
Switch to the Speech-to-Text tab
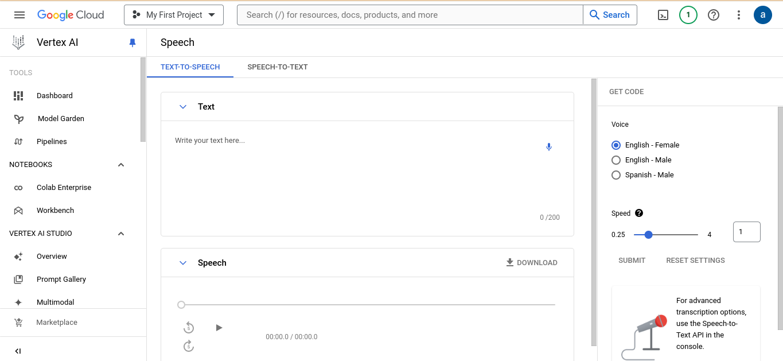[x=278, y=67]
